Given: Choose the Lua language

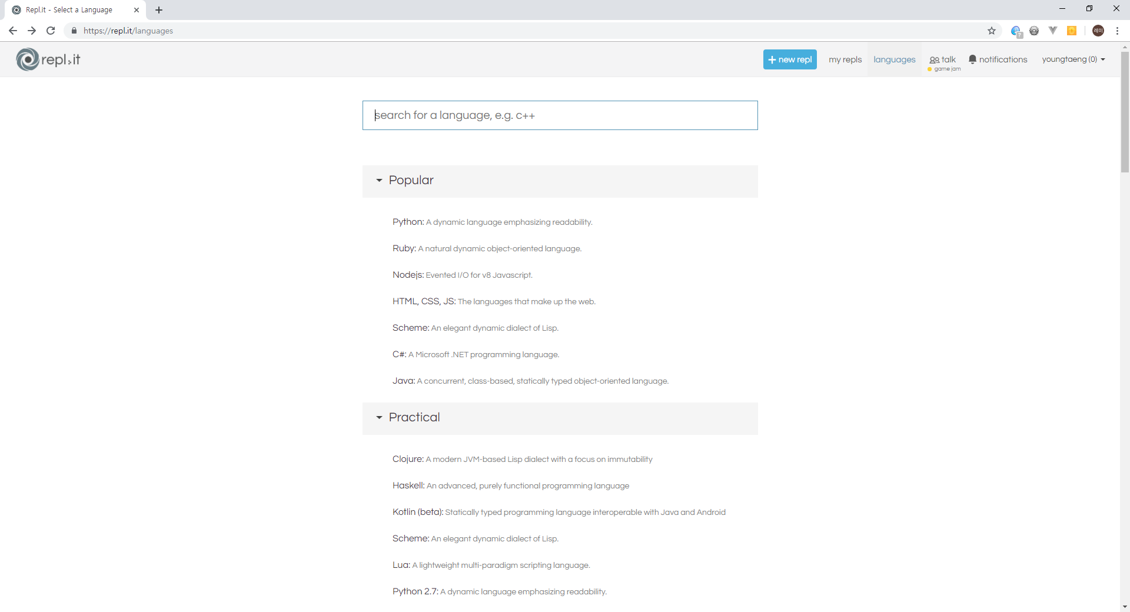Looking at the screenshot, I should pos(491,565).
